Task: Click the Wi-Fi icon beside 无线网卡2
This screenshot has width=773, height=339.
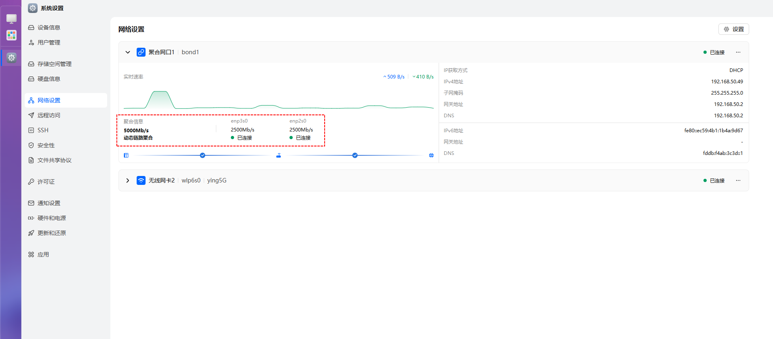Action: pyautogui.click(x=141, y=180)
